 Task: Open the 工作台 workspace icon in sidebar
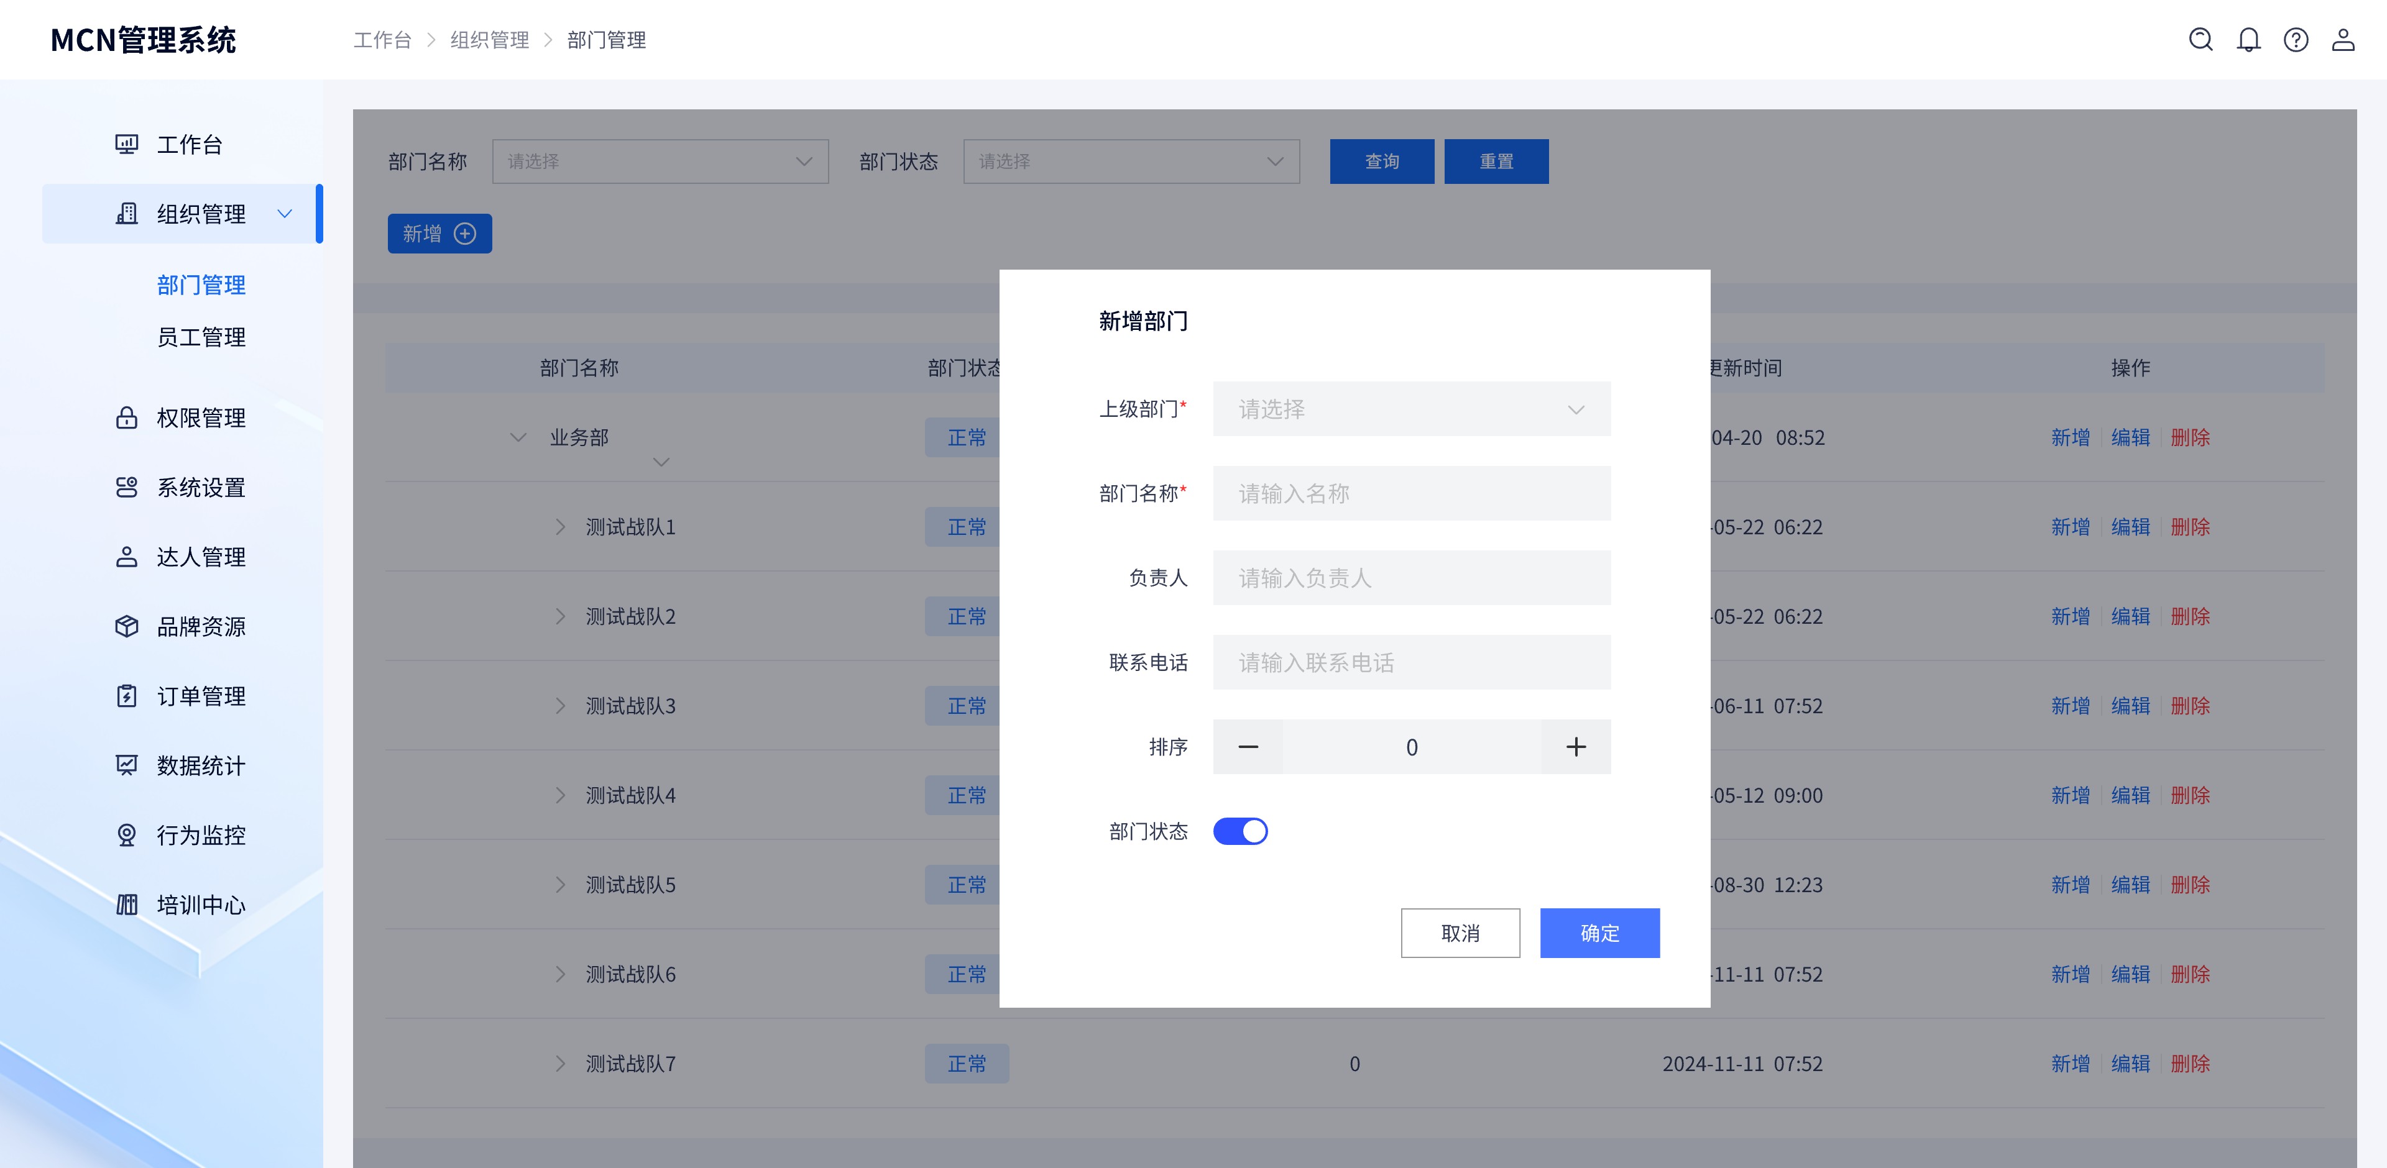point(126,144)
